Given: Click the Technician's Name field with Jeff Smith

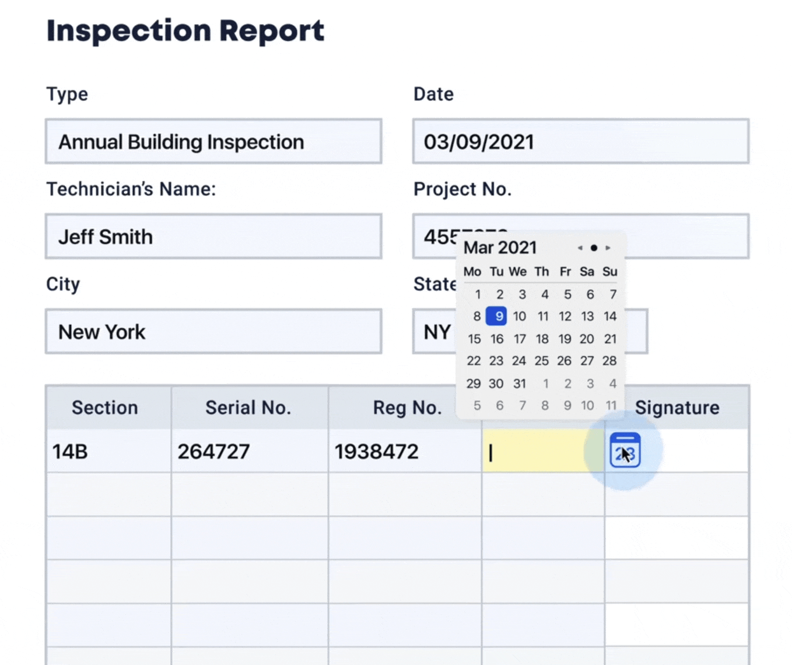Looking at the screenshot, I should 213,237.
